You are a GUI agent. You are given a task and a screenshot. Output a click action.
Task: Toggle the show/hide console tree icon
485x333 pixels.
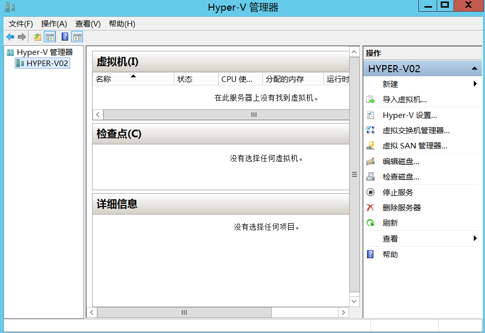[x=50, y=37]
